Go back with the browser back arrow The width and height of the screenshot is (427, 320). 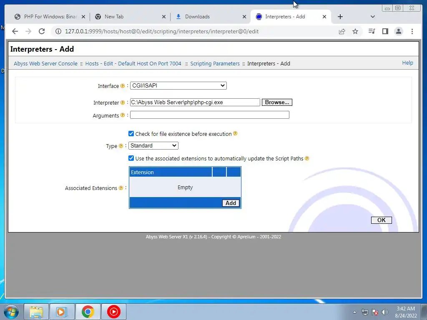(x=15, y=31)
